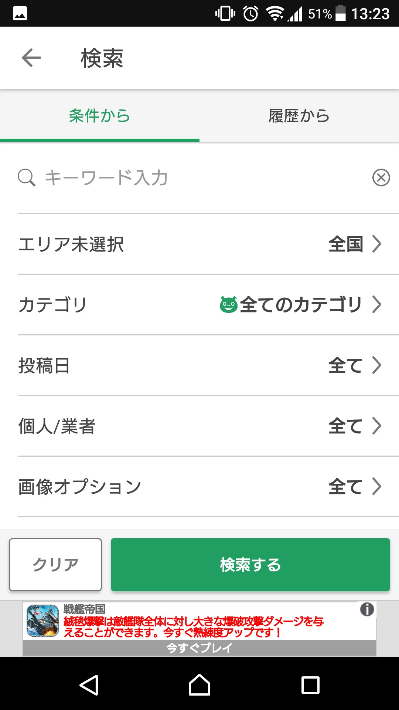Tap the green cat face category icon
This screenshot has width=399, height=710.
[229, 305]
